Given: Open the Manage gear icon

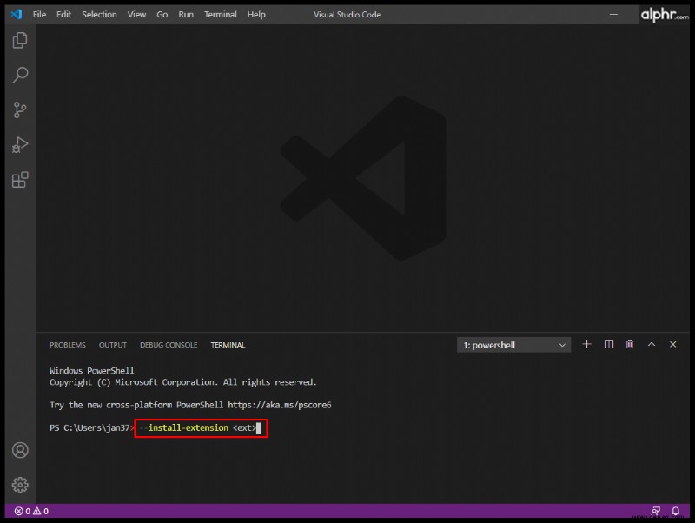Looking at the screenshot, I should pos(20,485).
